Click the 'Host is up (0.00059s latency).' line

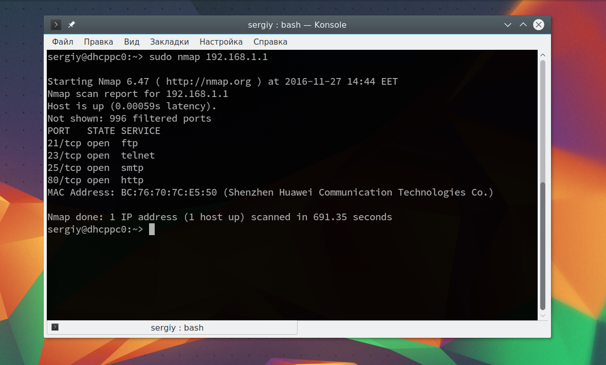[x=132, y=106]
